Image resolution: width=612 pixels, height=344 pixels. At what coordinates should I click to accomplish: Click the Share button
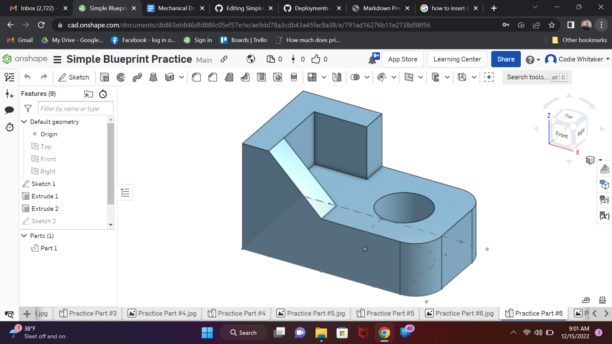(x=506, y=59)
